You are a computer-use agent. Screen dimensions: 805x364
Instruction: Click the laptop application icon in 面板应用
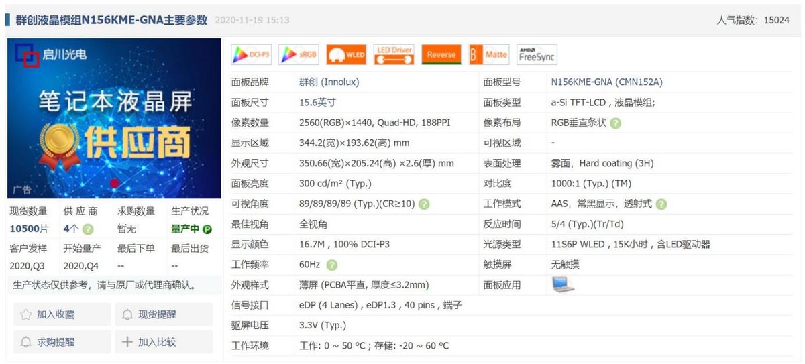[563, 285]
